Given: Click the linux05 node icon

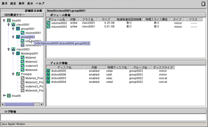Looking at the screenshot, I should tap(9, 95).
